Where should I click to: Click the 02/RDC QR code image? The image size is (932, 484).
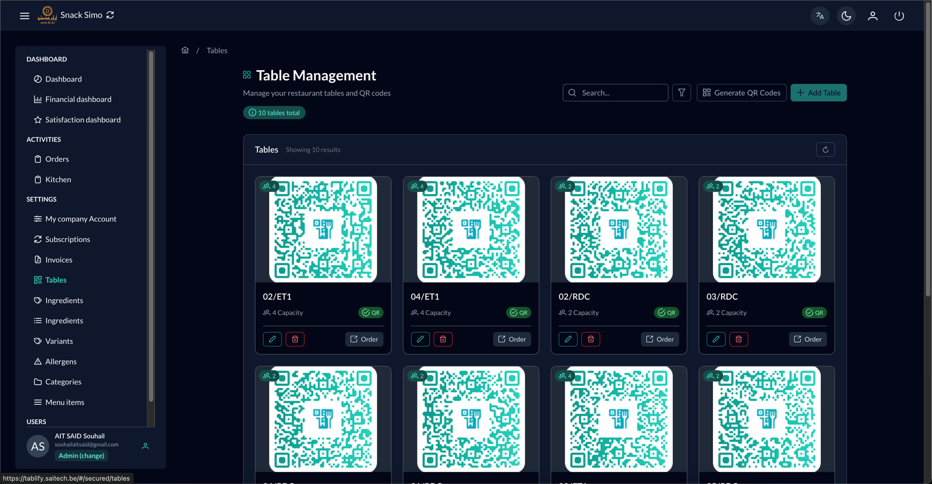pyautogui.click(x=619, y=230)
